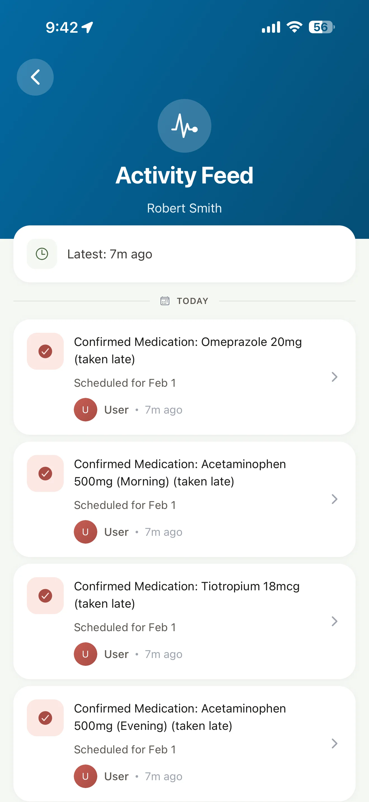Tap the Wi-Fi status bar icon

[x=294, y=27]
